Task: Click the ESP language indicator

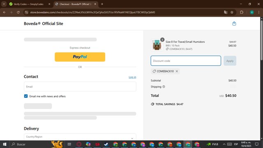Action: [x=236, y=144]
